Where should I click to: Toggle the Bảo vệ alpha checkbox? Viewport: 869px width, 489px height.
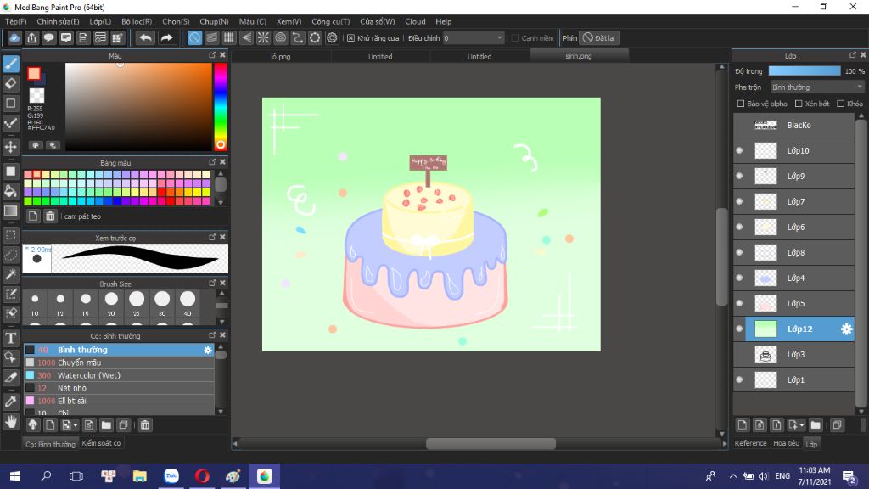(x=741, y=104)
